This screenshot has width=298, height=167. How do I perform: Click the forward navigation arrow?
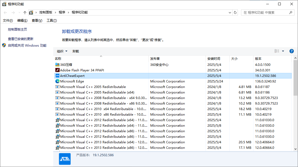[13, 12]
